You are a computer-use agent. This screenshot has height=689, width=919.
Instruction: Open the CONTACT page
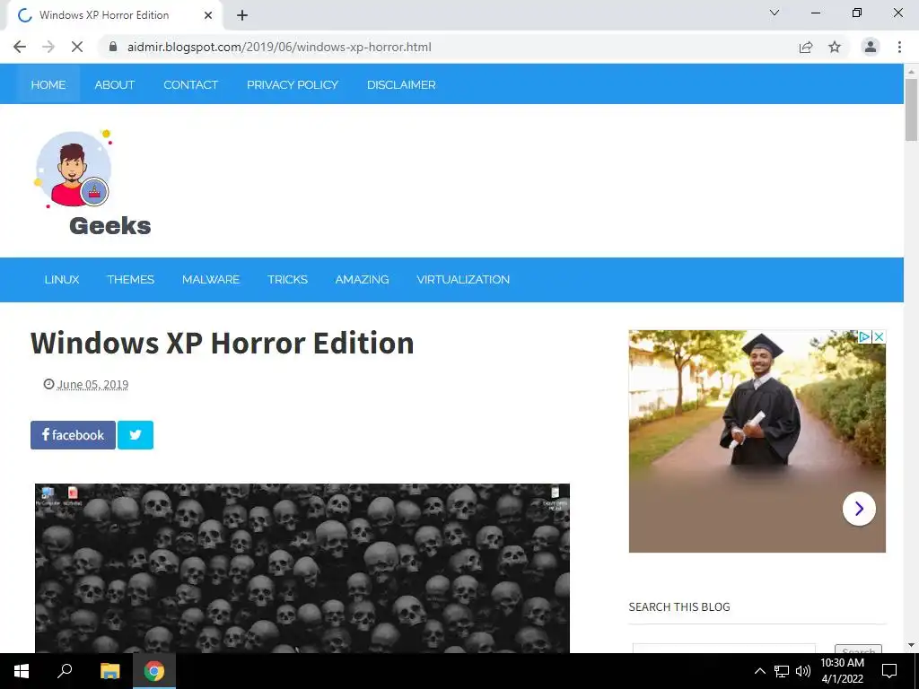point(190,84)
